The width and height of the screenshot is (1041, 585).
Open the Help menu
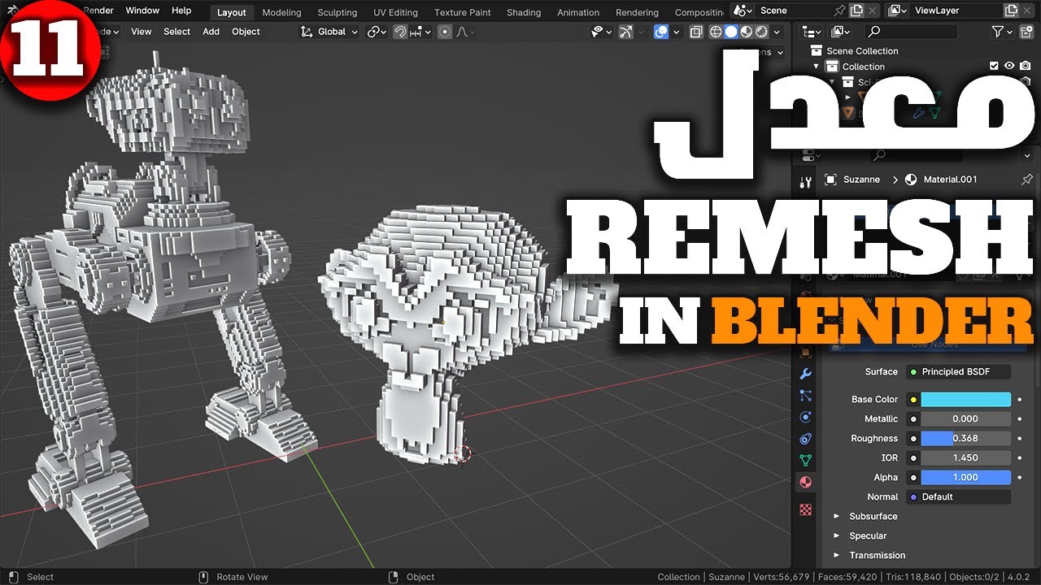181,11
